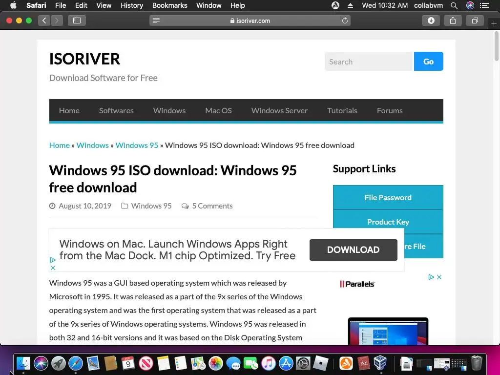This screenshot has width=500, height=375.
Task: Open the File menu
Action: coord(60,5)
